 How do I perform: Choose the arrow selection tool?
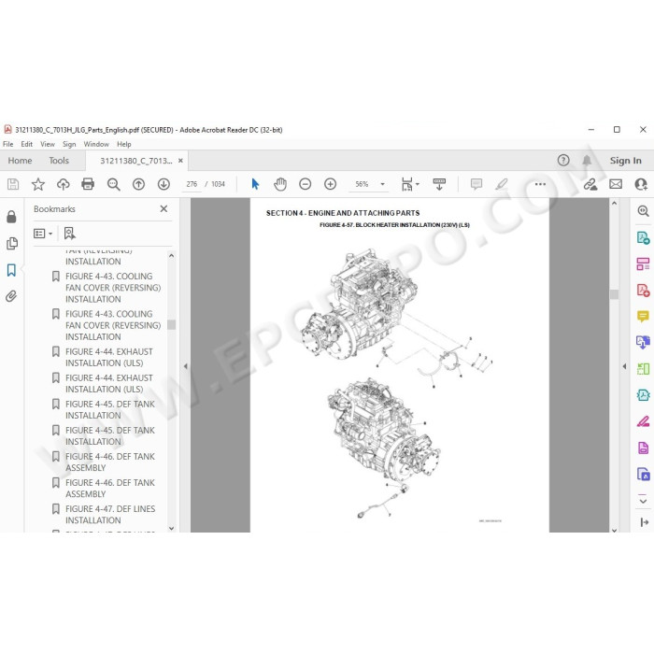(255, 184)
